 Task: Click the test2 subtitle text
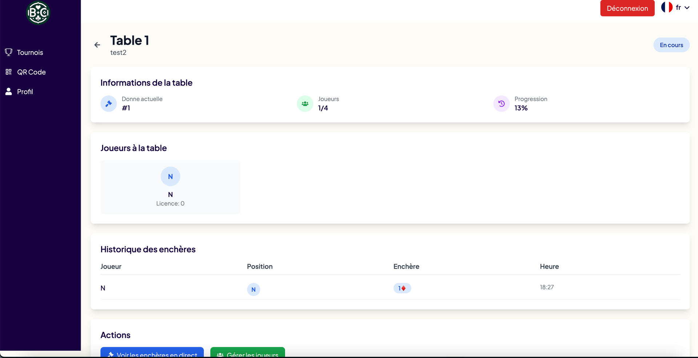[119, 53]
